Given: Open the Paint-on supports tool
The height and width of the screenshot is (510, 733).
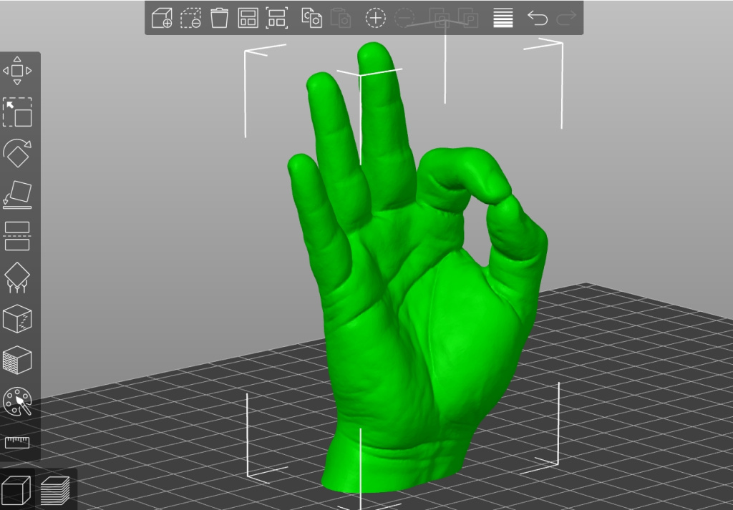Looking at the screenshot, I should click(x=17, y=278).
